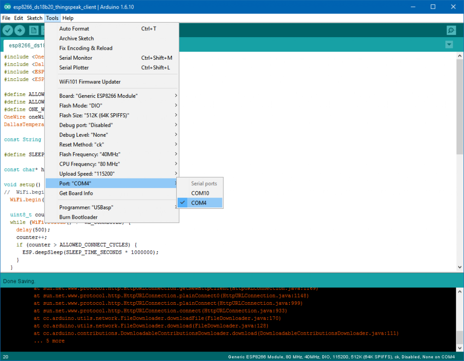This screenshot has width=464, height=361.
Task: Open the Help menu
Action: coord(68,18)
